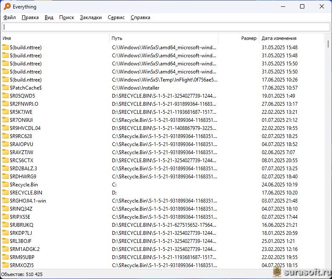This screenshot has height=279, width=332.
Task: Open the Файл menu
Action: (x=9, y=17)
